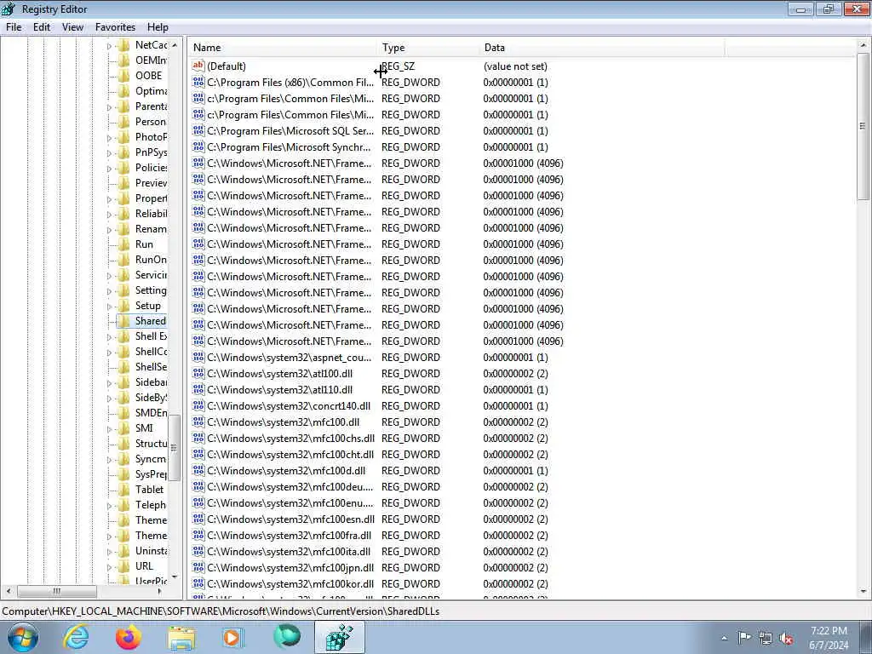872x654 pixels.
Task: Click the (value not set) data cell
Action: [515, 66]
